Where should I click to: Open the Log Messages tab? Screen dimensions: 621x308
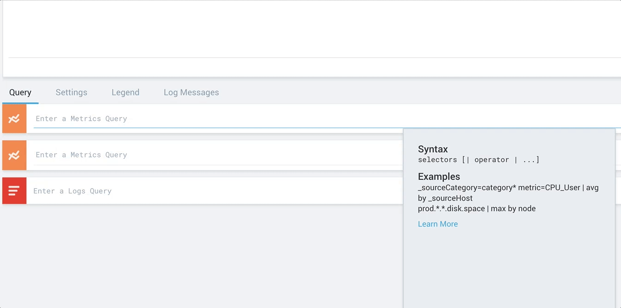(191, 92)
